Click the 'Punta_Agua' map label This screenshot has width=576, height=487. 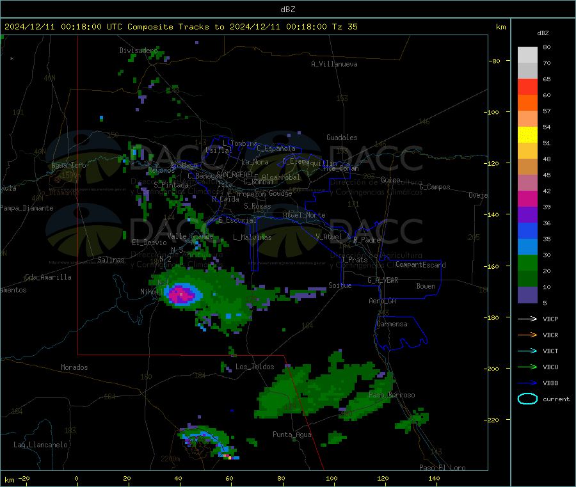pyautogui.click(x=292, y=435)
